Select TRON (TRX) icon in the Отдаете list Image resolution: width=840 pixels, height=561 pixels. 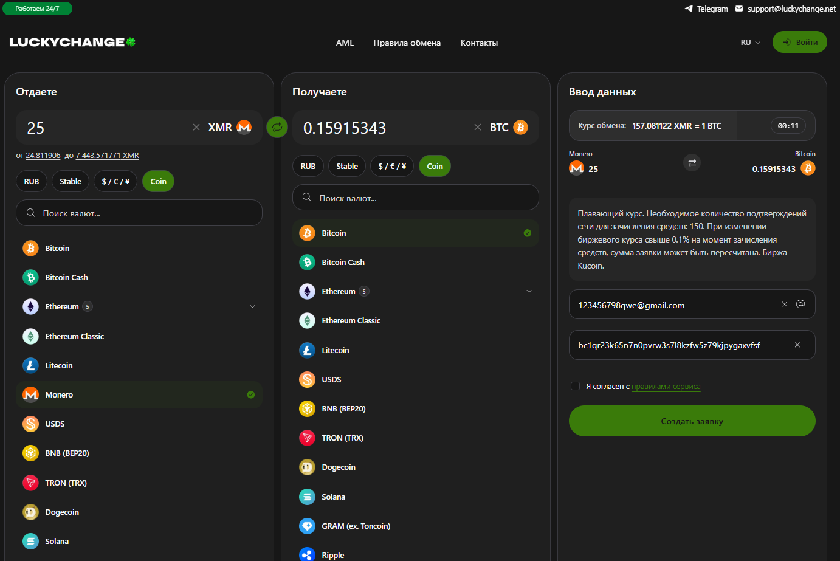tap(30, 483)
